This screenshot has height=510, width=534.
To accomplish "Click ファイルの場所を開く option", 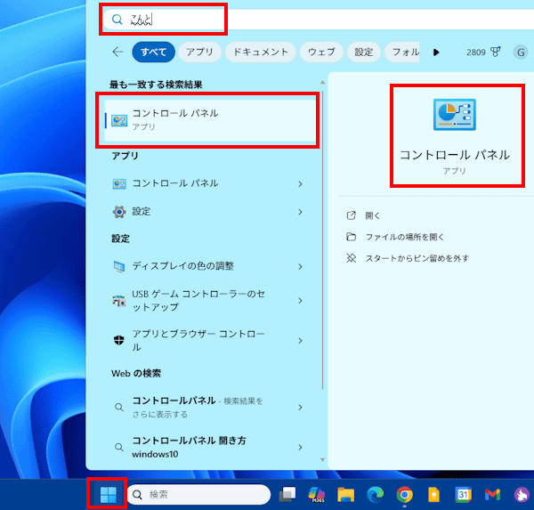I will tap(404, 237).
